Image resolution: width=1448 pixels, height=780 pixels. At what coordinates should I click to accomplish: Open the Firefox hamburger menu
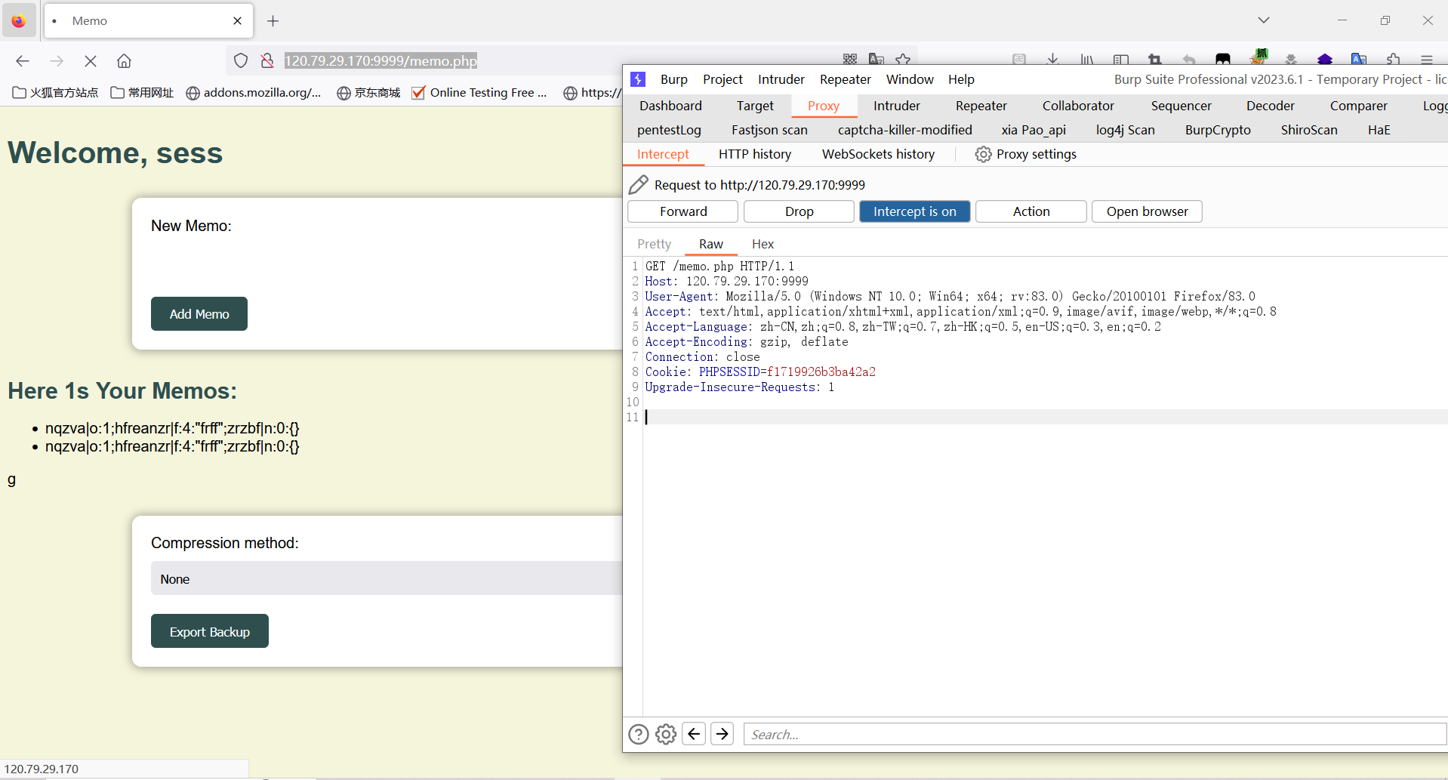point(1427,59)
